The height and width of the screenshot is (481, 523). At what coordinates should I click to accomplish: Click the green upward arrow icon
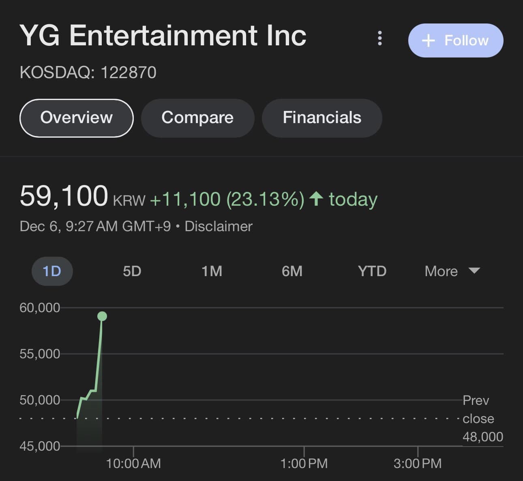tap(316, 199)
